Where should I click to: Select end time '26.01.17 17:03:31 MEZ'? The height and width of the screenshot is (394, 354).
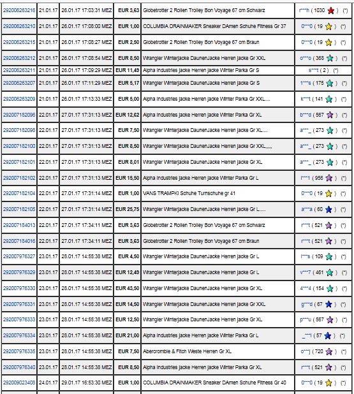pyautogui.click(x=87, y=11)
